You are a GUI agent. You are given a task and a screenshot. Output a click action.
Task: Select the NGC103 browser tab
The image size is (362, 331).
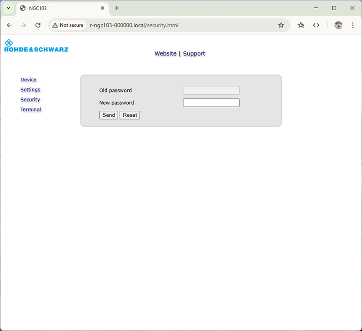63,8
